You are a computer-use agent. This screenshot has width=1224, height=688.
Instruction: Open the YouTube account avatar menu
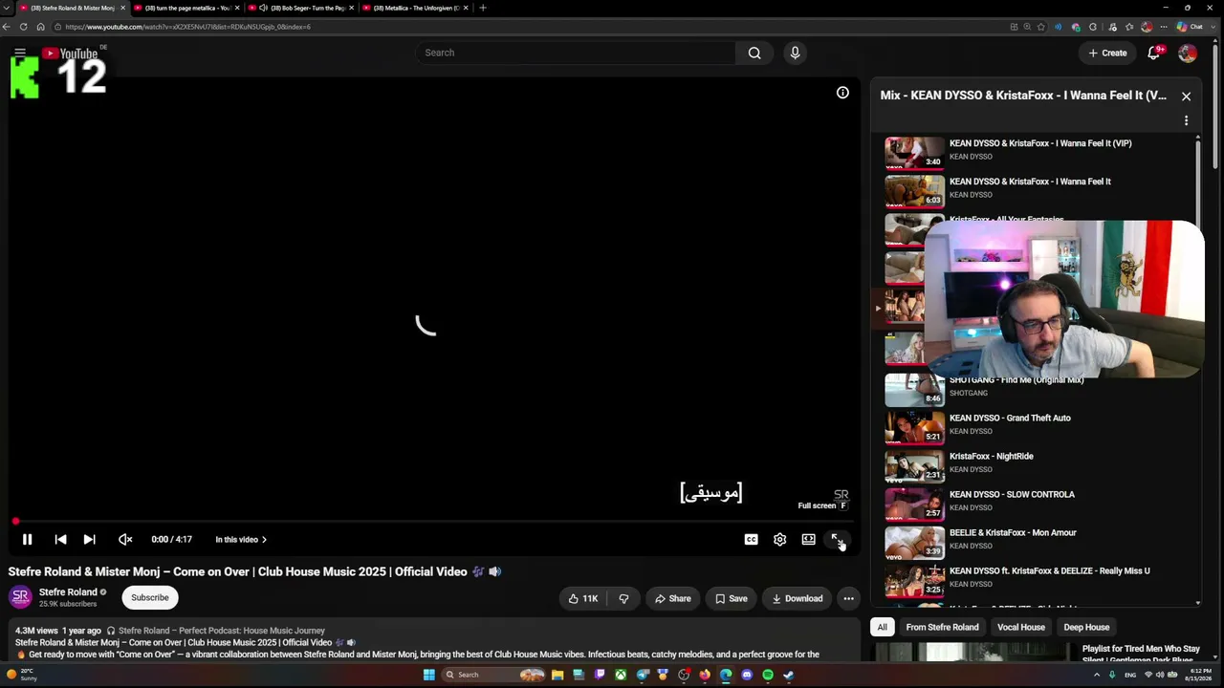1187,54
